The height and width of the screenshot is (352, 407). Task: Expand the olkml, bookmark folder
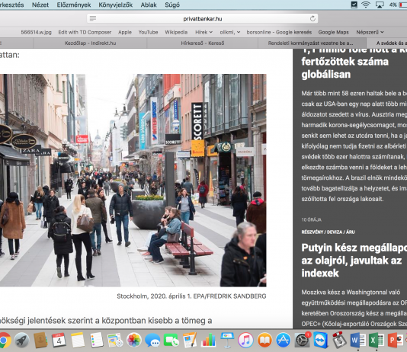(x=230, y=32)
